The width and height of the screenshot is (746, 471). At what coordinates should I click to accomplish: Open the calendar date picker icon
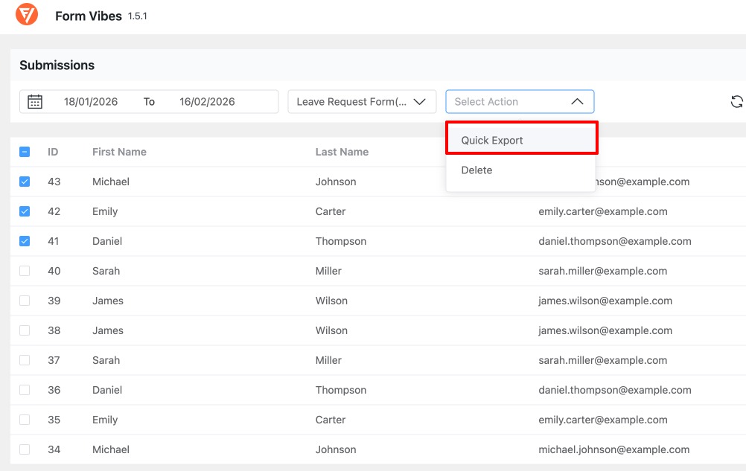point(35,100)
